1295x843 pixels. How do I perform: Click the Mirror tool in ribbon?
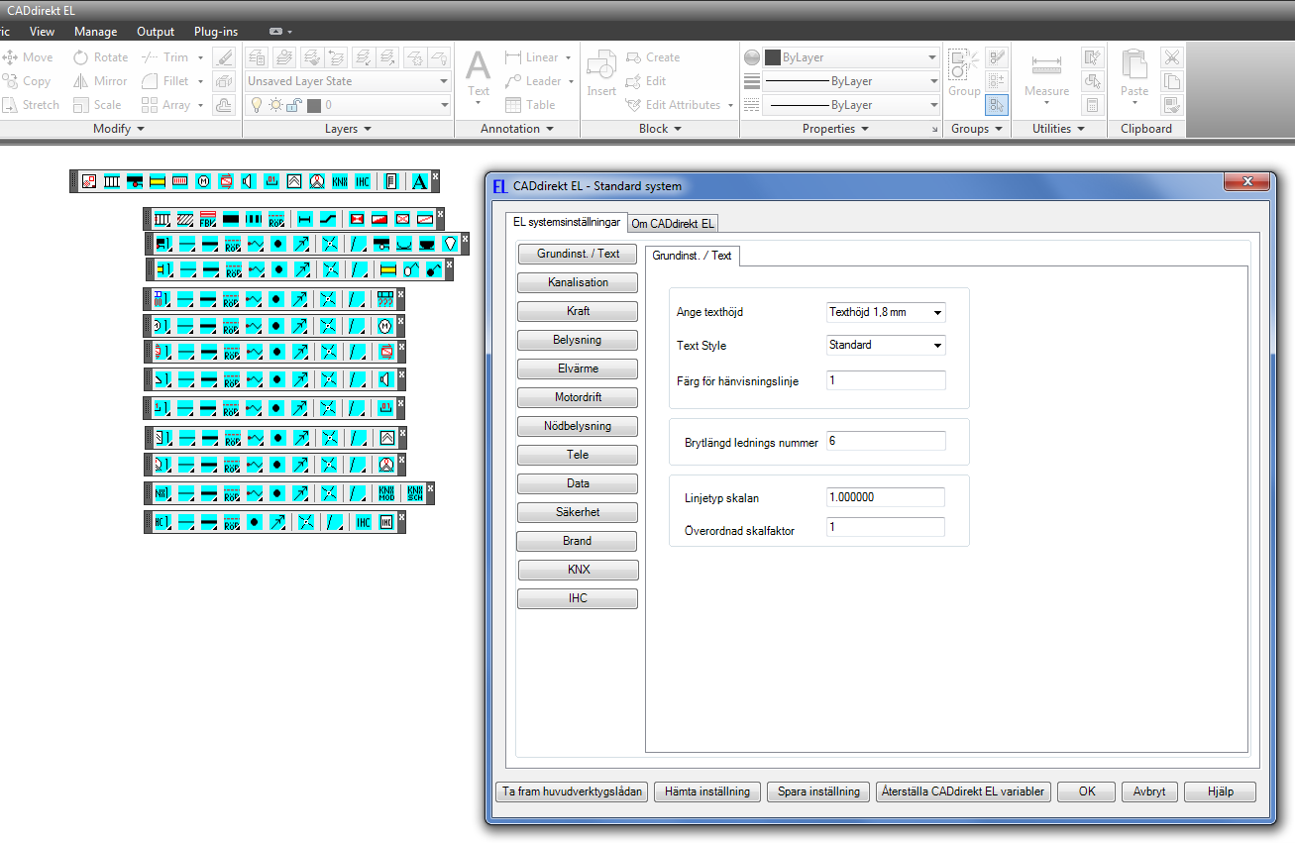pos(100,81)
